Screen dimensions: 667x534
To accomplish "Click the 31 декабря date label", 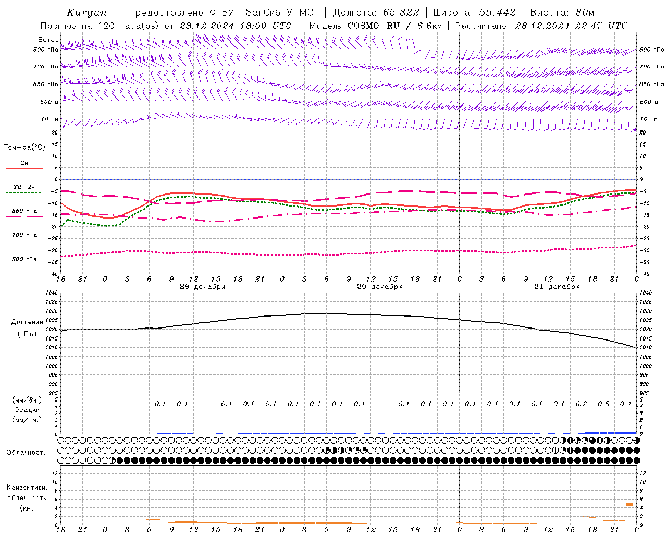I will pyautogui.click(x=557, y=287).
